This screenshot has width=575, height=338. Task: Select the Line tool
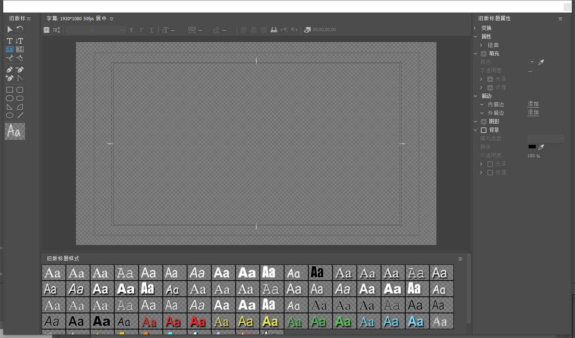(20, 115)
